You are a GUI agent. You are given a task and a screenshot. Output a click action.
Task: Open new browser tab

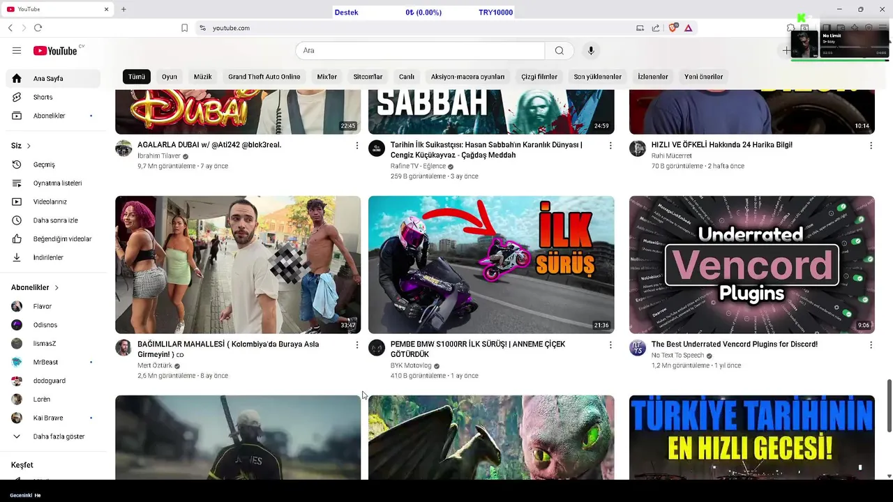(x=123, y=9)
